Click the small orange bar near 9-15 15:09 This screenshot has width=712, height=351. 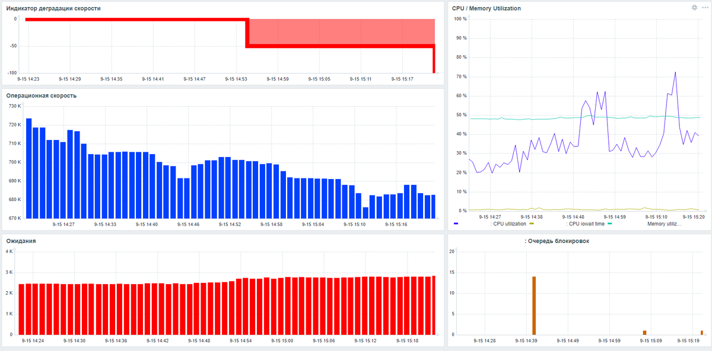click(x=646, y=332)
